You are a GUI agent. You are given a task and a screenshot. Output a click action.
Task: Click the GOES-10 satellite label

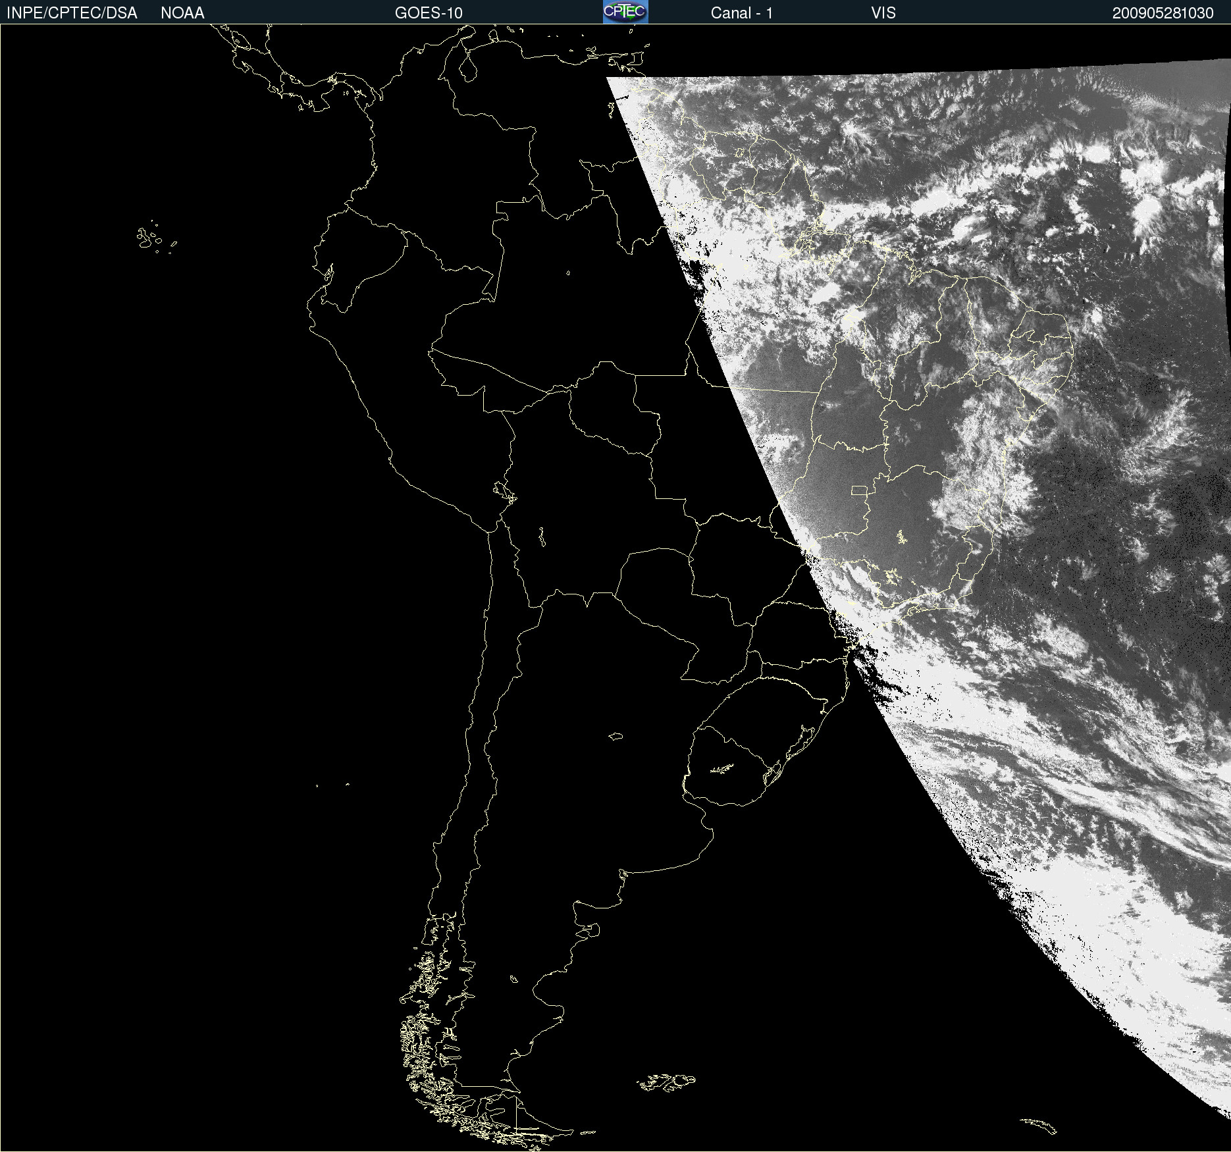point(429,13)
